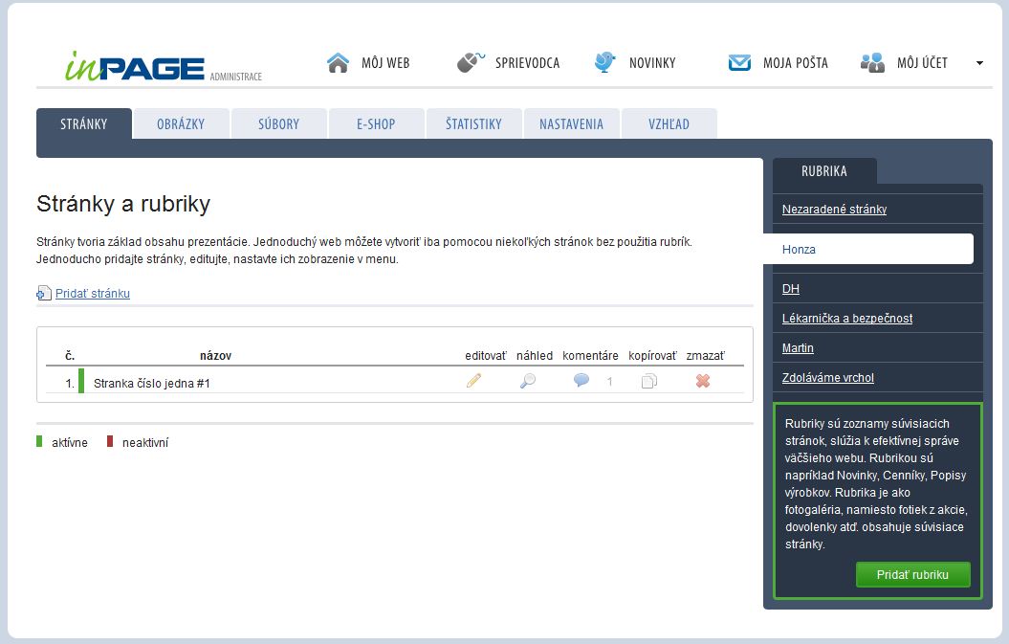Click the Pridať stránku link

pyautogui.click(x=92, y=294)
